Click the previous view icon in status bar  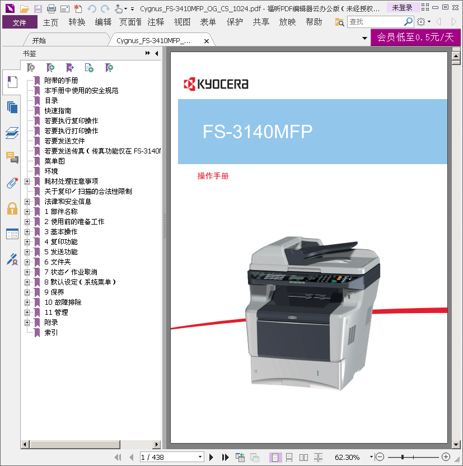coord(240,457)
